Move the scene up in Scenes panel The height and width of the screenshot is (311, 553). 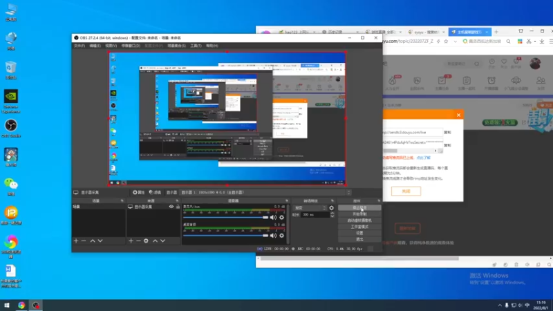93,241
